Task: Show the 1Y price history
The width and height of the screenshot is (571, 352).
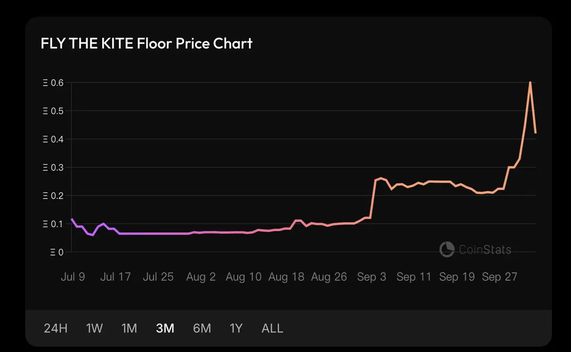Action: 236,328
